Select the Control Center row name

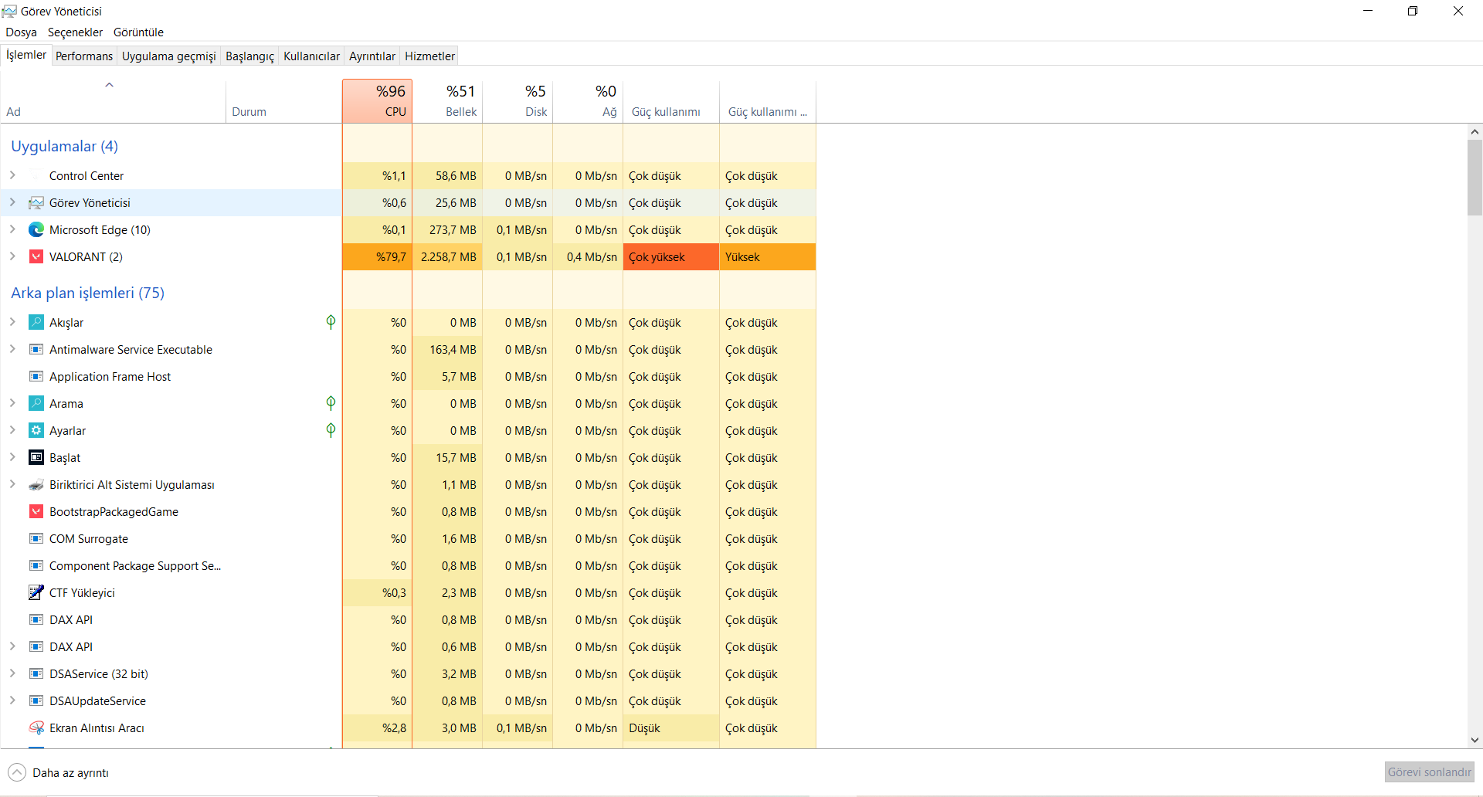tap(87, 176)
